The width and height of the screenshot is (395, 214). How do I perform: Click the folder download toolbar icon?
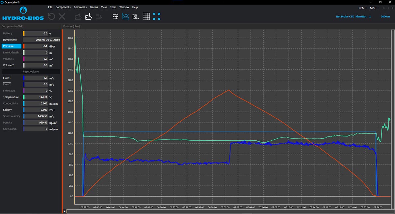[x=88, y=16]
